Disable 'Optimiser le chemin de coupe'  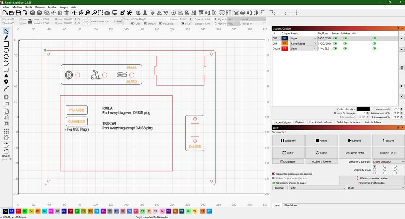[274, 183]
